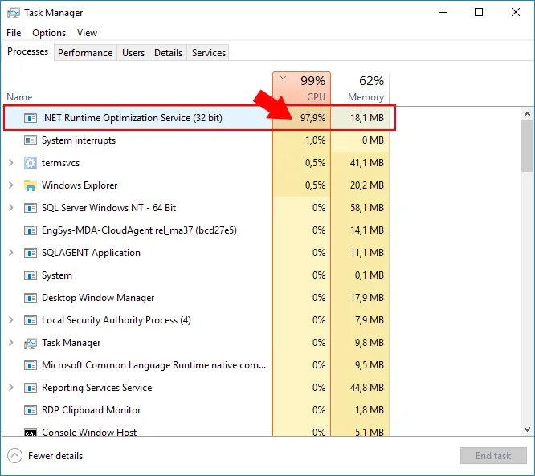Click the 1,0% CPU value
The height and width of the screenshot is (476, 535).
coord(315,140)
